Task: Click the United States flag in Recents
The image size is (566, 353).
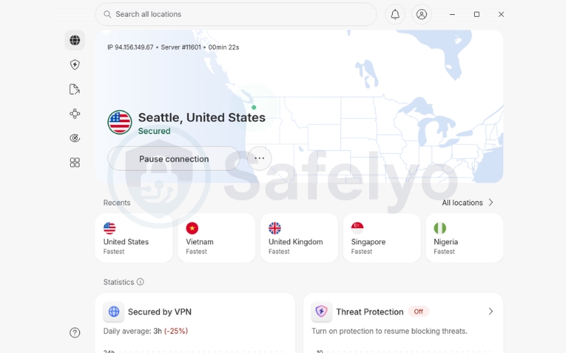Action: click(110, 228)
